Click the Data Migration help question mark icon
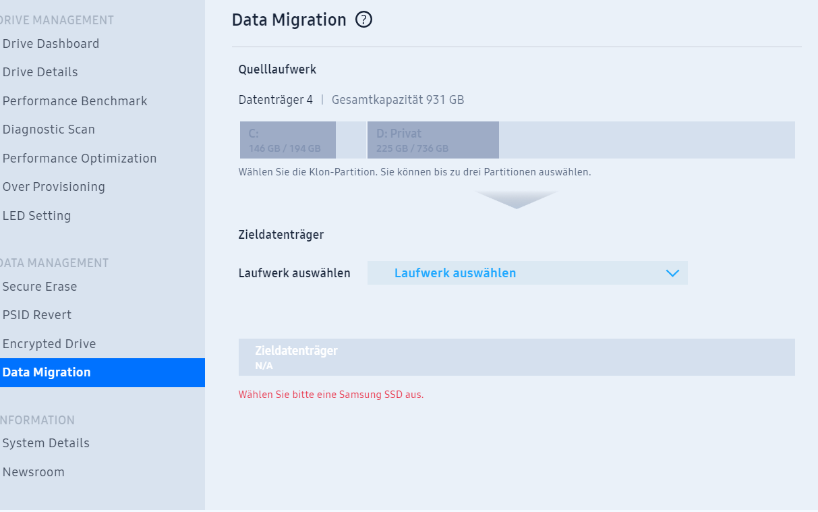Screen dimensions: 818x512 363,20
